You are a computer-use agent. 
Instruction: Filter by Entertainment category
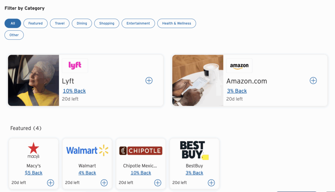[138, 23]
